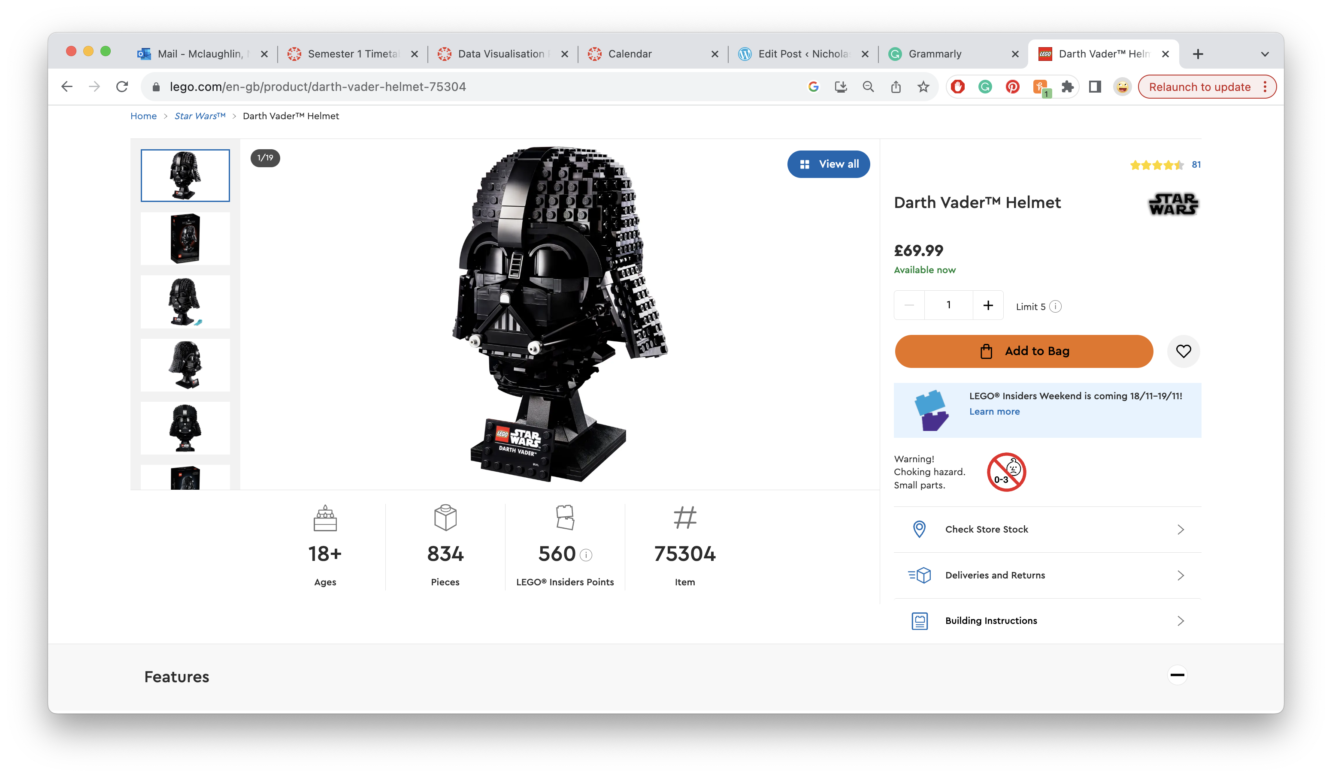Collapse the Features section
The width and height of the screenshot is (1332, 777).
1177,675
